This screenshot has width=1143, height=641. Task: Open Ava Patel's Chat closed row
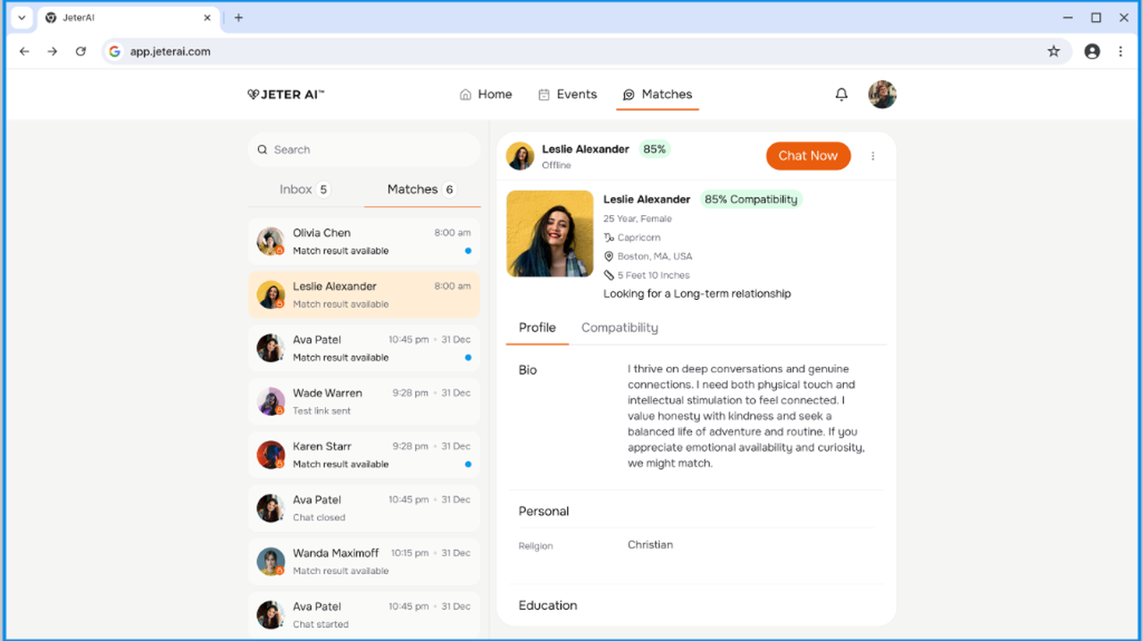[x=364, y=508]
